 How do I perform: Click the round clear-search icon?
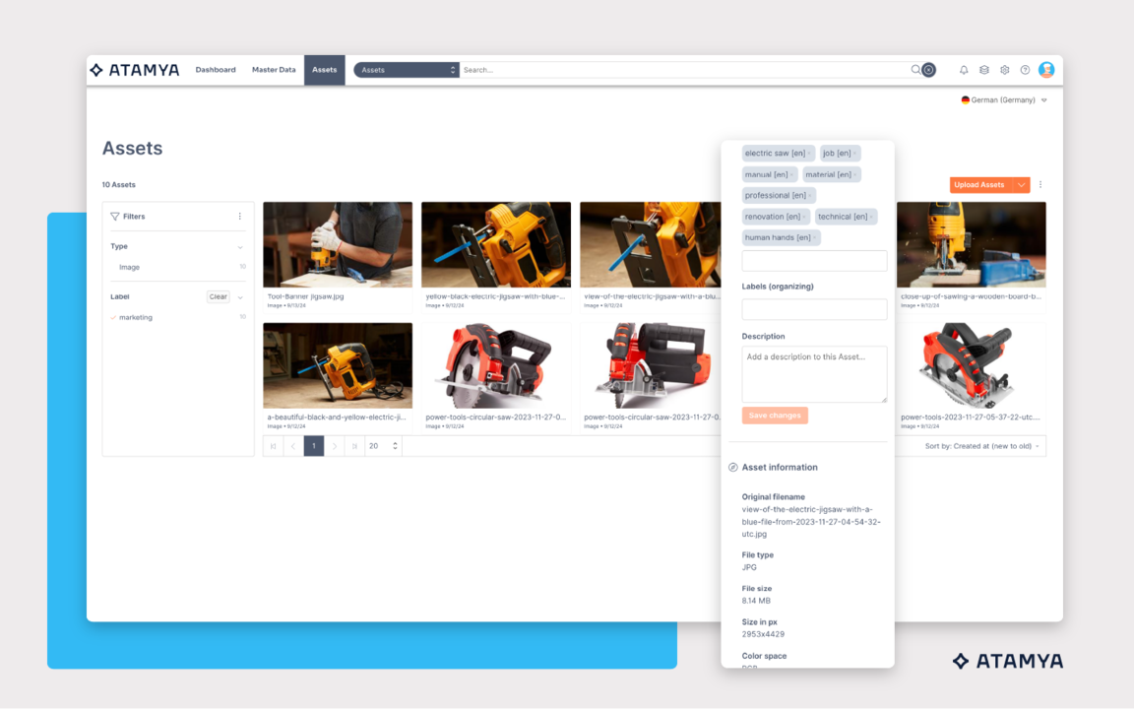[x=929, y=70]
